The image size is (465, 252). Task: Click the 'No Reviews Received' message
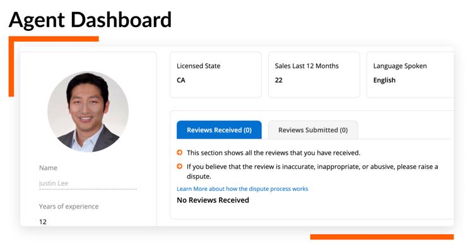tap(213, 200)
